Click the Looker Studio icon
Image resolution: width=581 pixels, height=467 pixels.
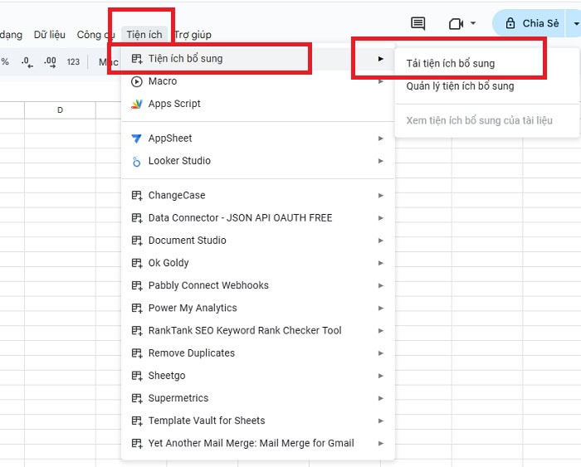pyautogui.click(x=137, y=161)
